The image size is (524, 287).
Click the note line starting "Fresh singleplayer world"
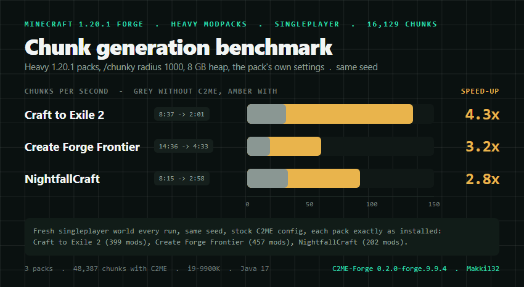(x=237, y=231)
